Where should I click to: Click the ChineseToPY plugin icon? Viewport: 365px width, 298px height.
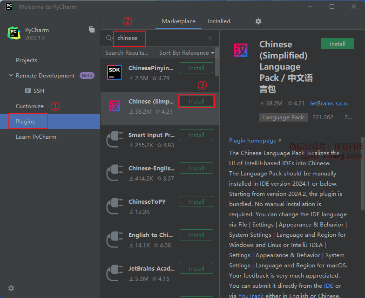(115, 206)
